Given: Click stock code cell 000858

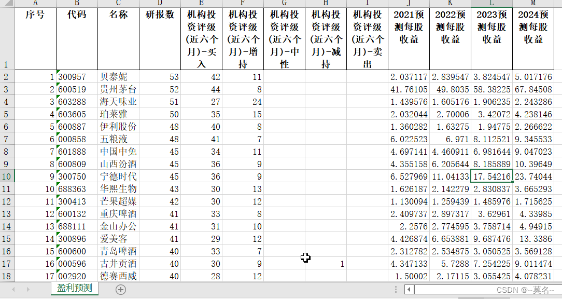Looking at the screenshot, I should coord(77,139).
